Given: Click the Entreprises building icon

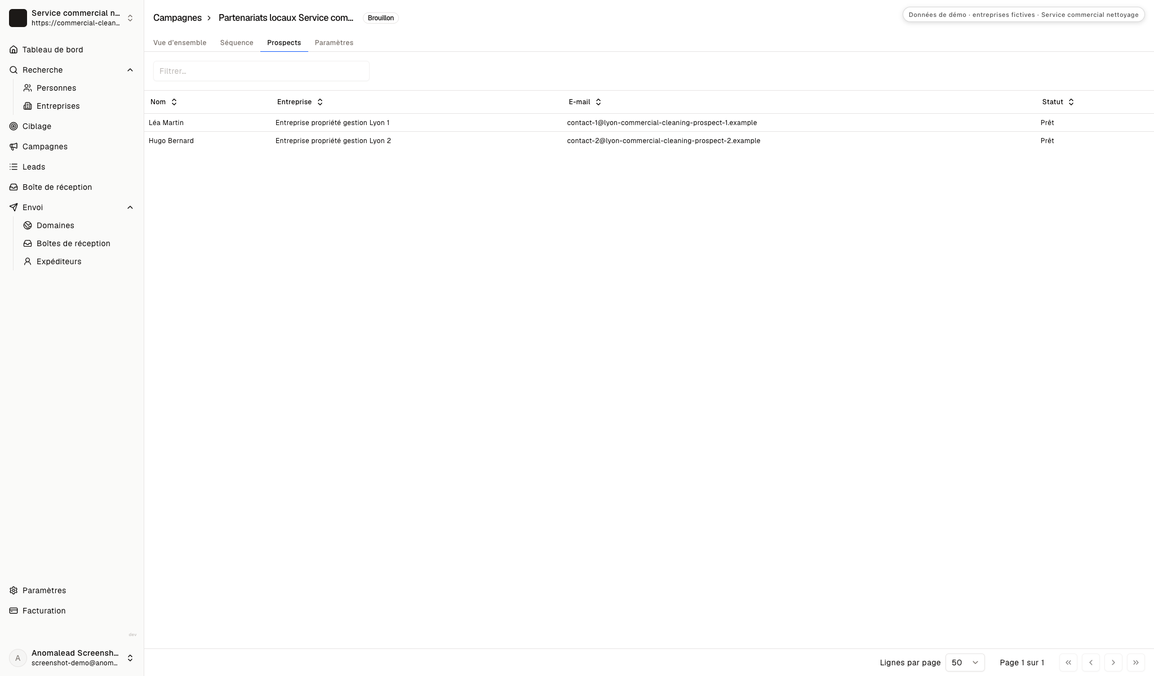Looking at the screenshot, I should (28, 106).
